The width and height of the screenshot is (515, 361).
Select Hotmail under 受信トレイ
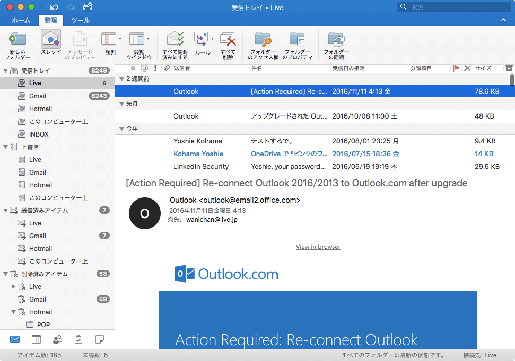coord(57,109)
